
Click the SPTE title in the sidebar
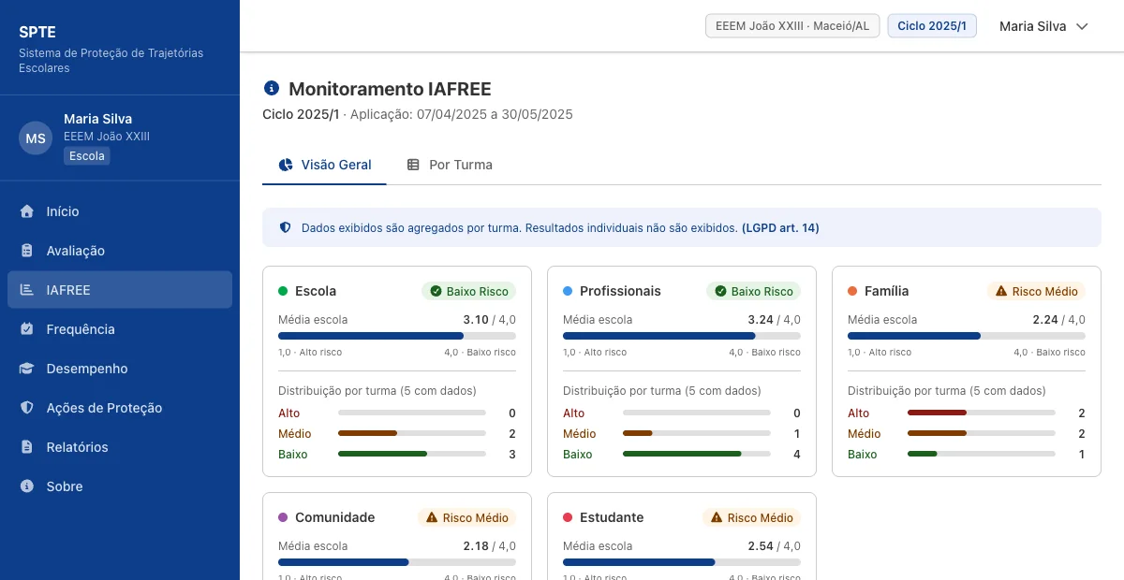tap(37, 32)
